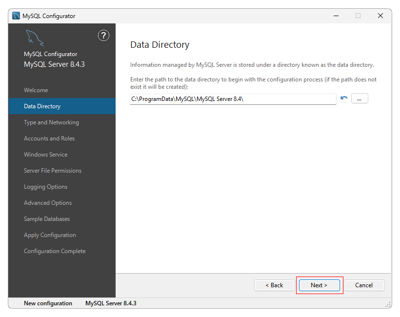Go back with the Back button
Viewport: 400px width, 317px height.
tap(274, 285)
